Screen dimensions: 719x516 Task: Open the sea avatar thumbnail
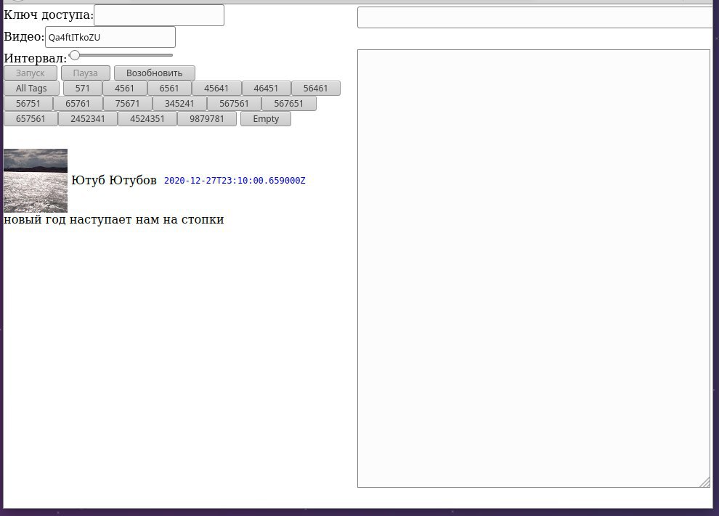pyautogui.click(x=36, y=181)
